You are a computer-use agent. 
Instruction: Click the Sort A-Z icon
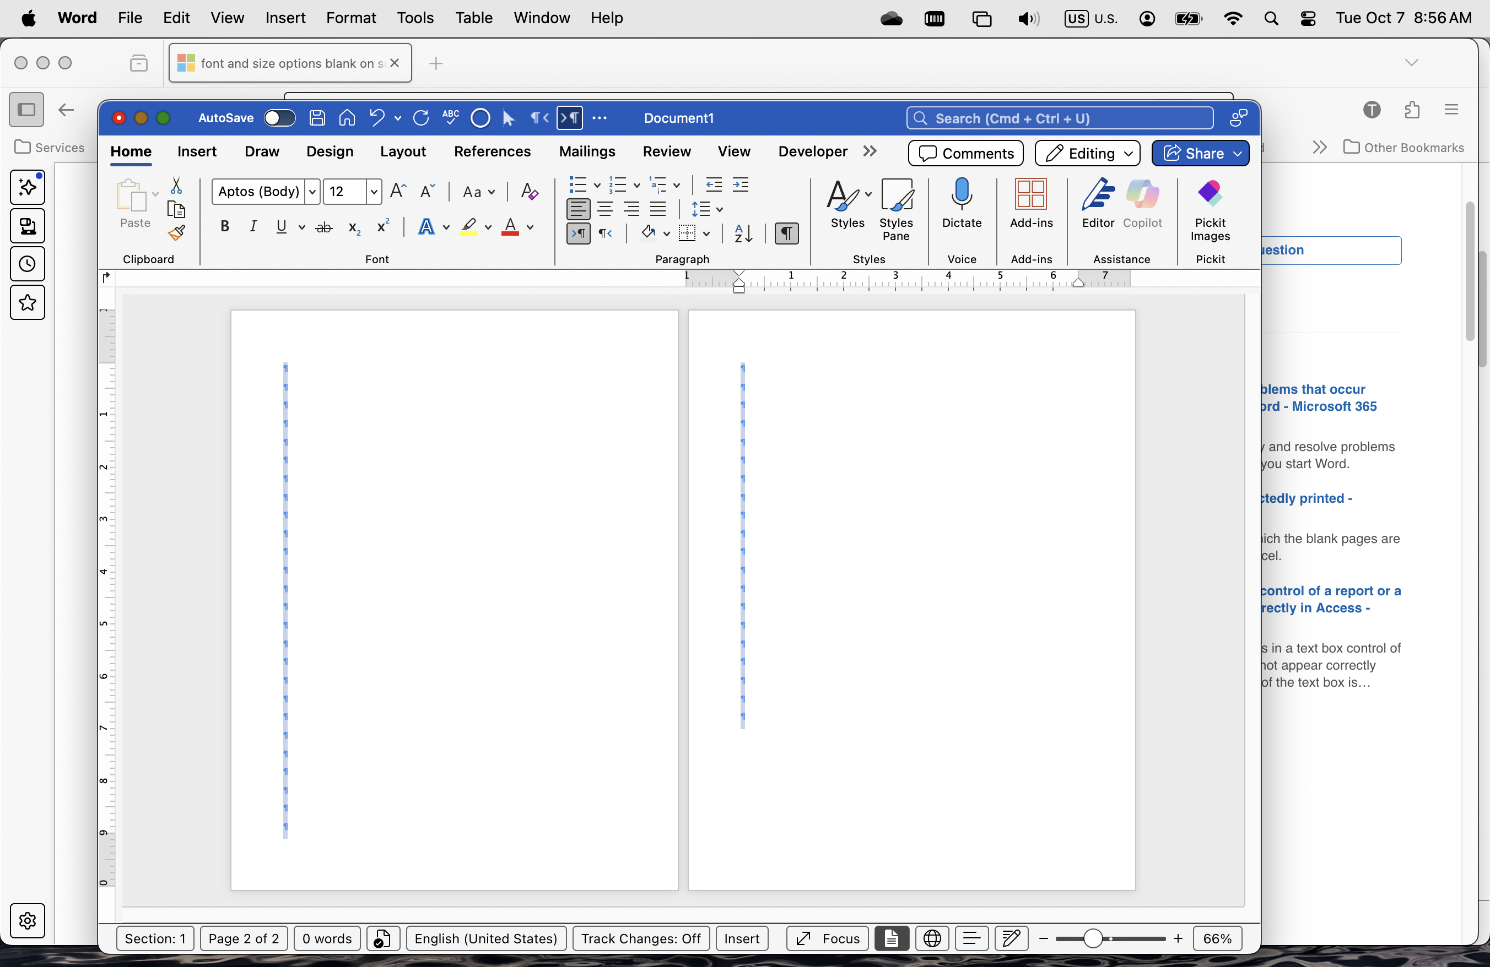(x=743, y=233)
